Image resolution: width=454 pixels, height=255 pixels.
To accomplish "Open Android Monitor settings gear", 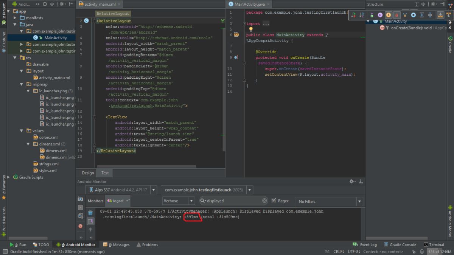I will [352, 182].
